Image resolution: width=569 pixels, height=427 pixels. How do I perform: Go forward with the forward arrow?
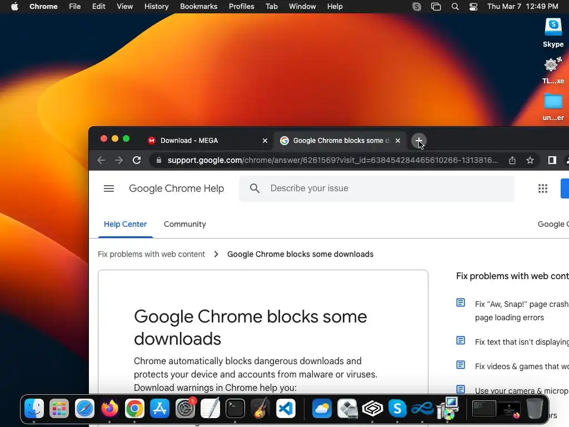coord(119,160)
